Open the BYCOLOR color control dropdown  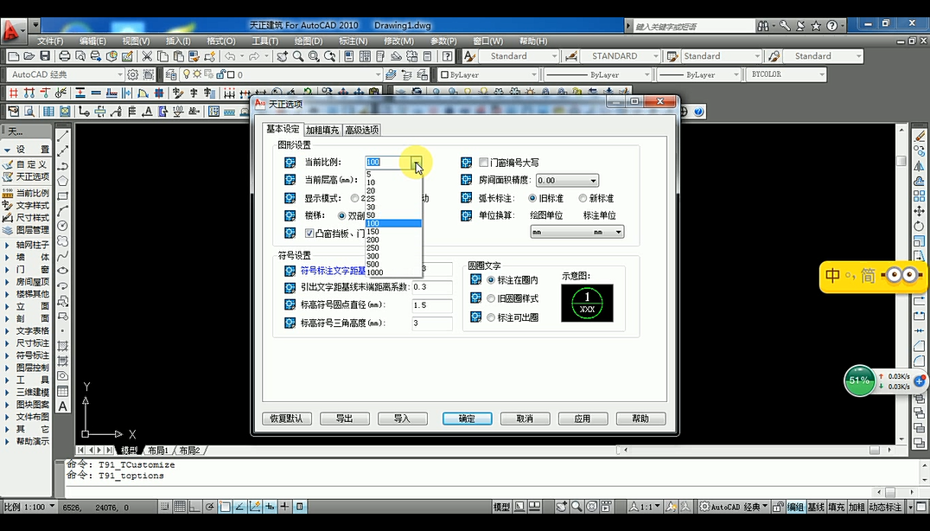(823, 74)
